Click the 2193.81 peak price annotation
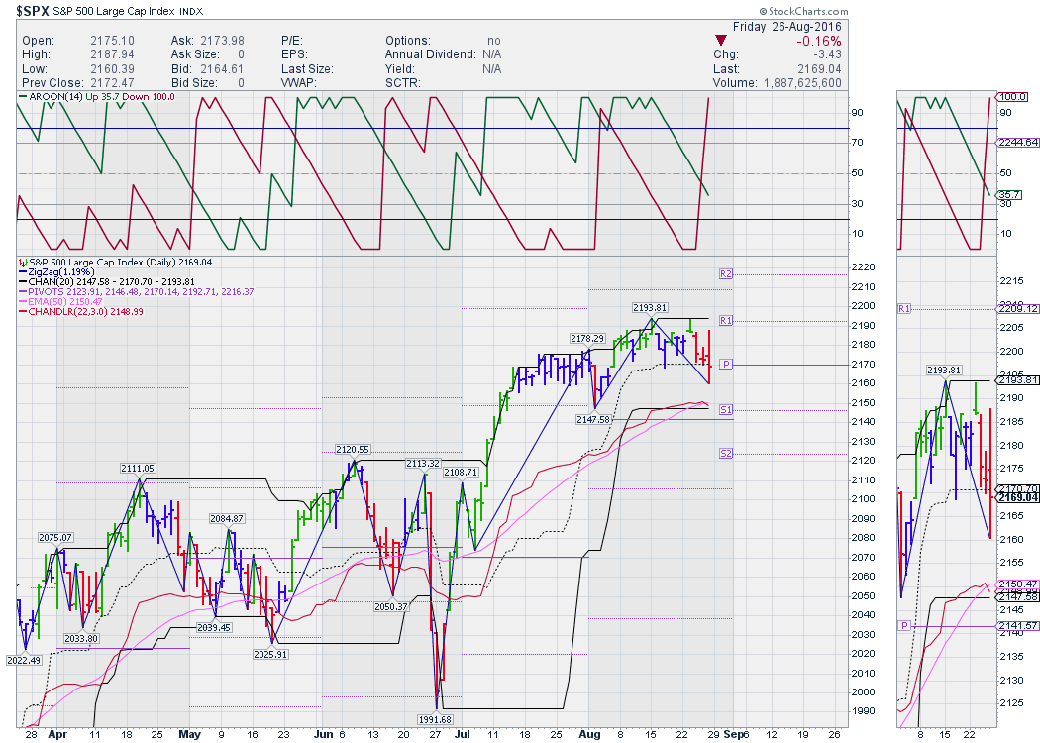The height and width of the screenshot is (743, 1040). pos(649,308)
